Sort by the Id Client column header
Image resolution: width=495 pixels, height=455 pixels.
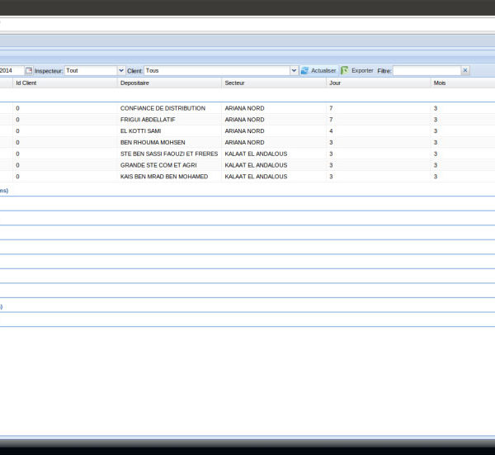(26, 83)
